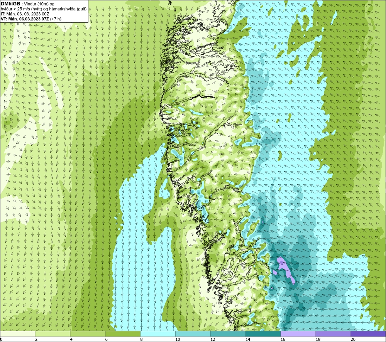Click the 0-2 m/s pale color swatch
This screenshot has width=386, height=342.
point(18,334)
